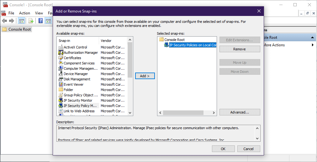Select the Link to Web Address icon
The height and width of the screenshot is (162, 317).
(x=61, y=111)
